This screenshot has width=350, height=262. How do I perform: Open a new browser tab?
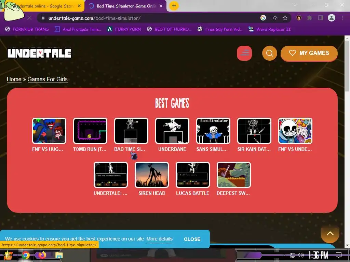tap(174, 6)
